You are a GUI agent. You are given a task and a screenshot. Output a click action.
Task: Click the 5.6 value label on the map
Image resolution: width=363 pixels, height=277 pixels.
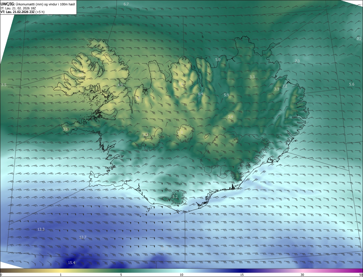click(x=352, y=84)
